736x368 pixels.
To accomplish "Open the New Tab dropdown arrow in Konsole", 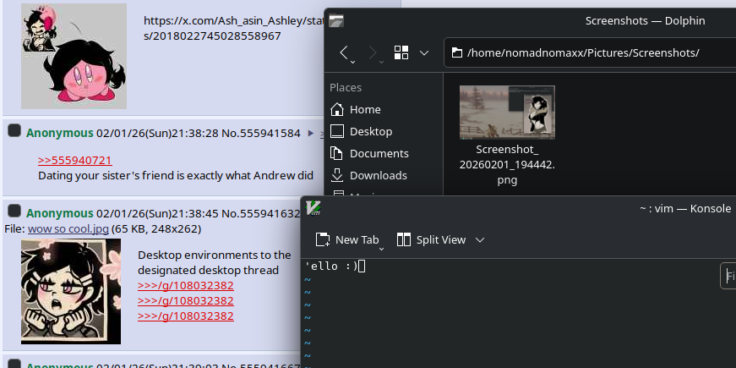I will point(381,249).
